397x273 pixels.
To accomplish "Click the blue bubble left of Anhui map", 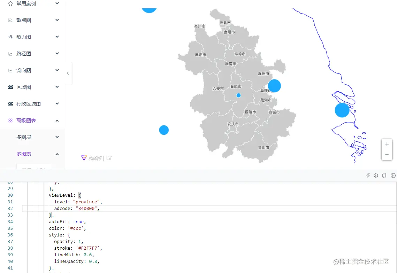I will pos(164,130).
